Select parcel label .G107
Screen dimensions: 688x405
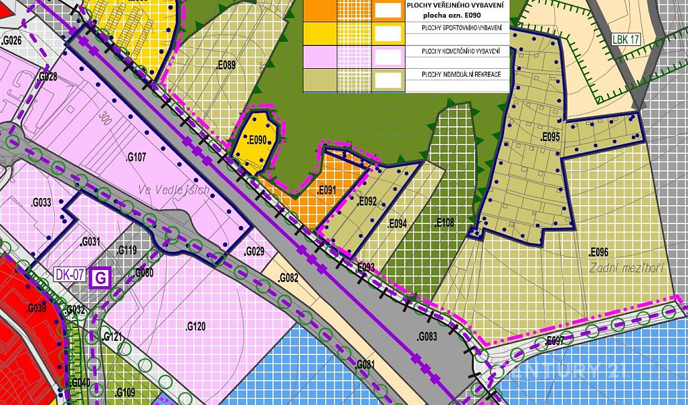(136, 157)
